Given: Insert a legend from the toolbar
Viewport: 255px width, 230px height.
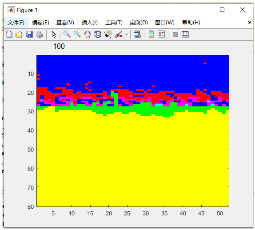Looking at the screenshot, I should pos(161,34).
